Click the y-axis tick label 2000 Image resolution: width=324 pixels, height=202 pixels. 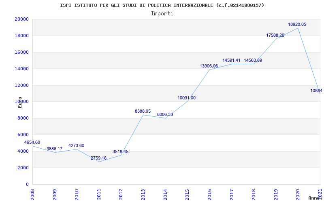[x=23, y=168]
